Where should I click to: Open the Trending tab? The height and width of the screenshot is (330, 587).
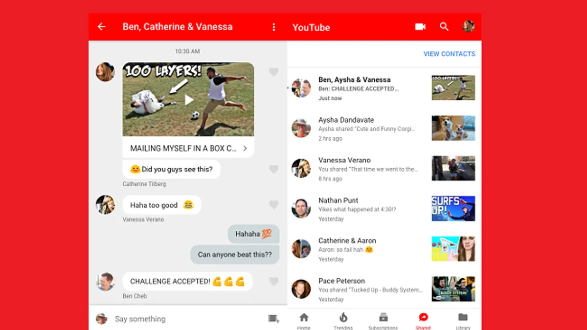point(343,321)
